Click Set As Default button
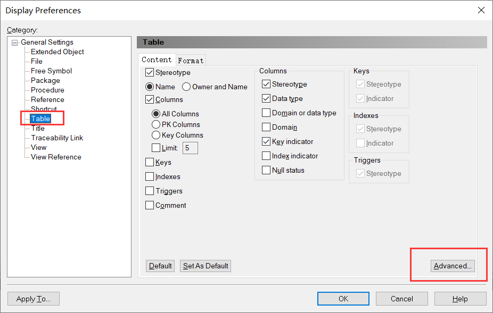493x313 pixels. click(206, 266)
